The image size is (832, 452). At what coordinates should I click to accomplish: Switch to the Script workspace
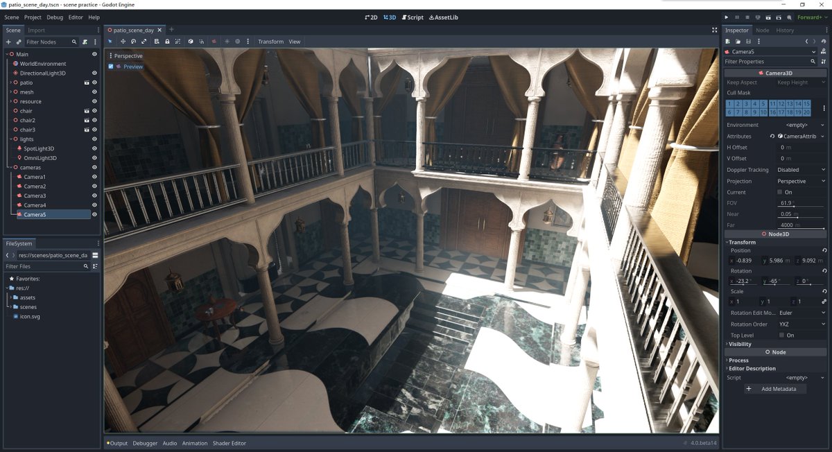413,17
